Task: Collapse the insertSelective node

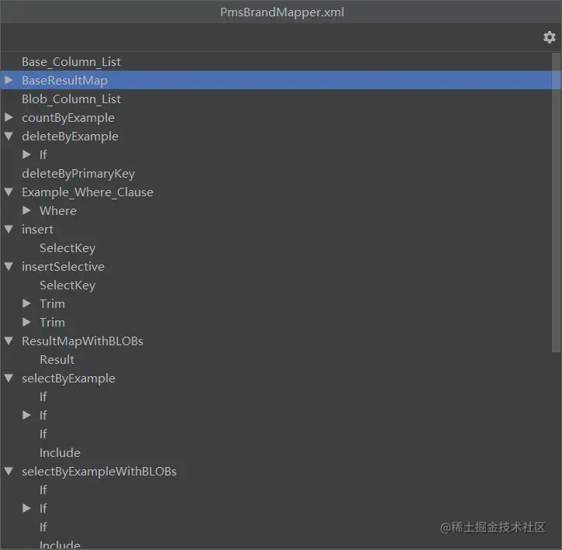Action: coord(9,267)
